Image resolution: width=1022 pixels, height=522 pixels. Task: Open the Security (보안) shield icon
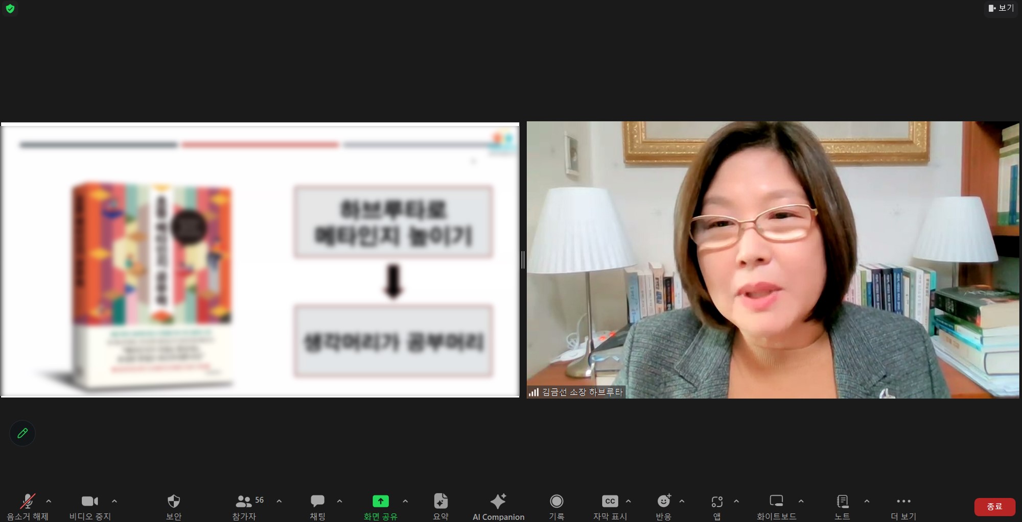(x=174, y=501)
